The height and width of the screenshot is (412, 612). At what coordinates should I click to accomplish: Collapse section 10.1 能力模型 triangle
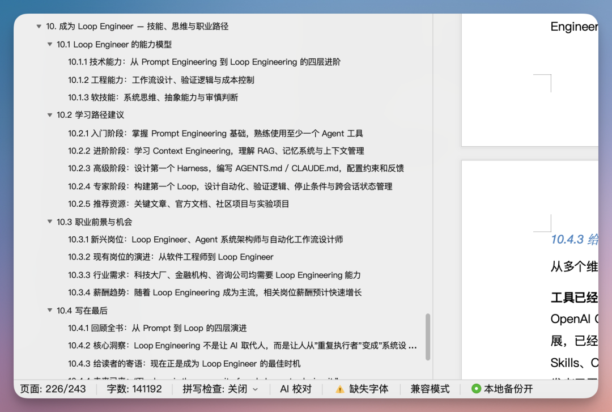(49, 45)
